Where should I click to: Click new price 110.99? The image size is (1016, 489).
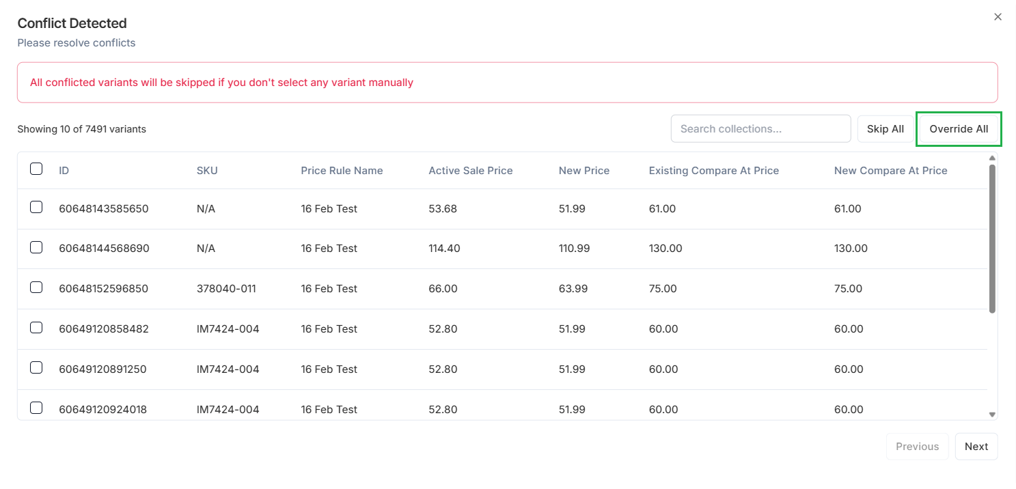pyautogui.click(x=575, y=249)
